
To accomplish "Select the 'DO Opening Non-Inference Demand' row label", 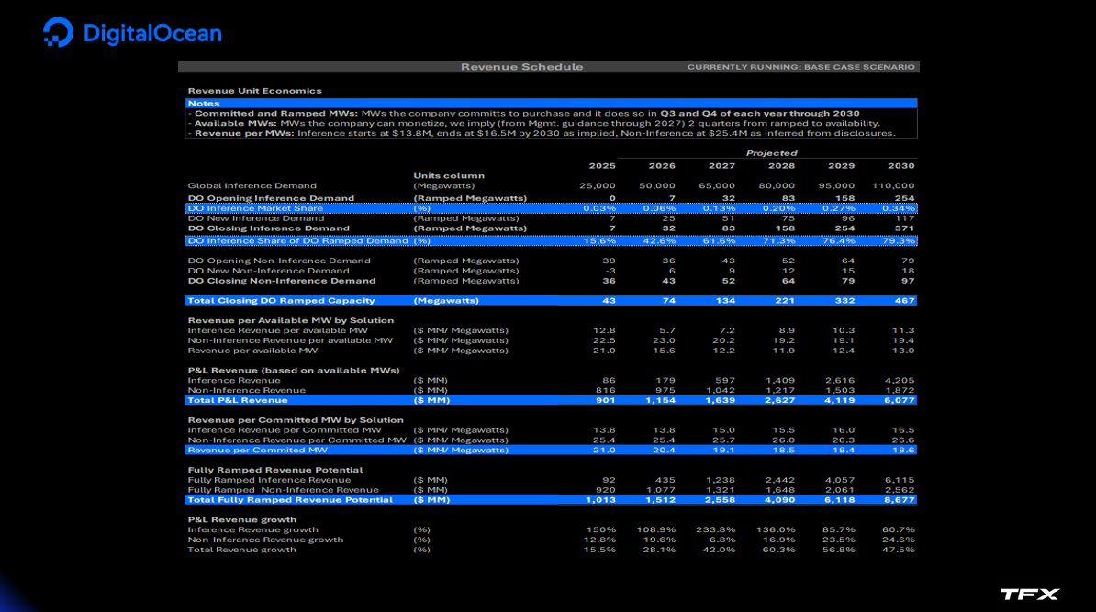I will point(279,261).
